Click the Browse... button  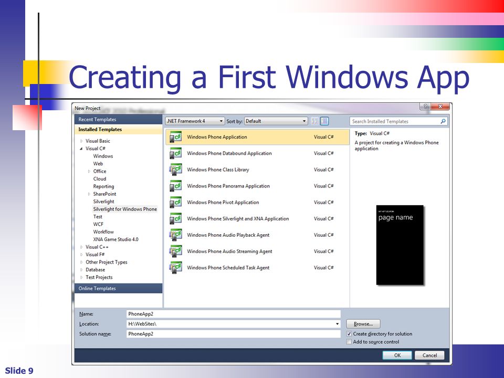pos(363,324)
